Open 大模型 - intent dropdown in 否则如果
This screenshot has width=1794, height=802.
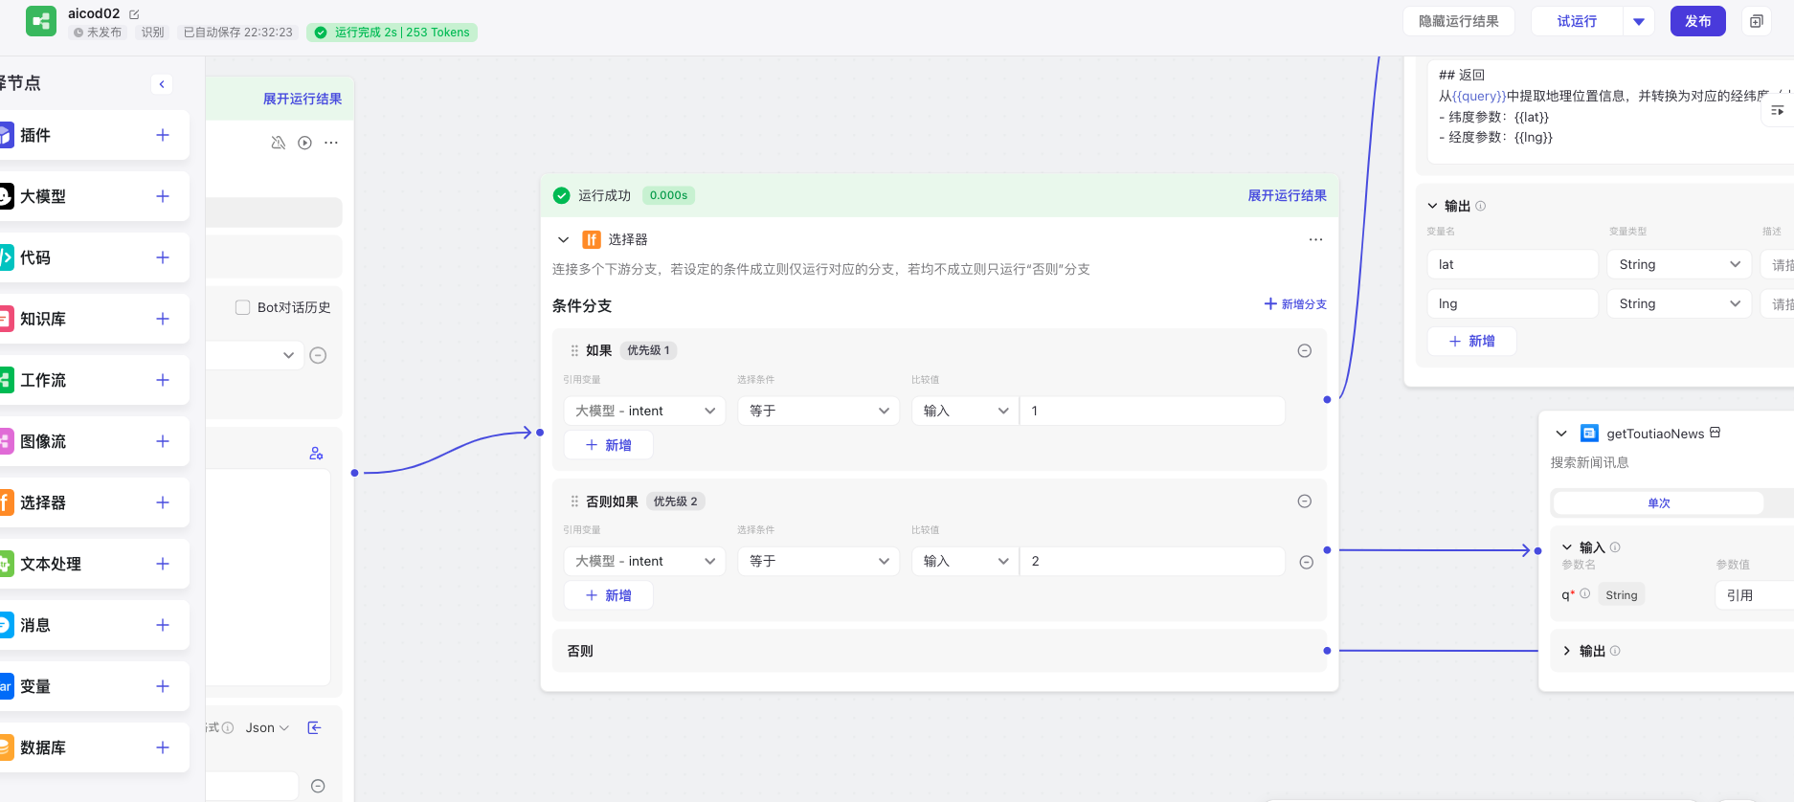pyautogui.click(x=644, y=561)
